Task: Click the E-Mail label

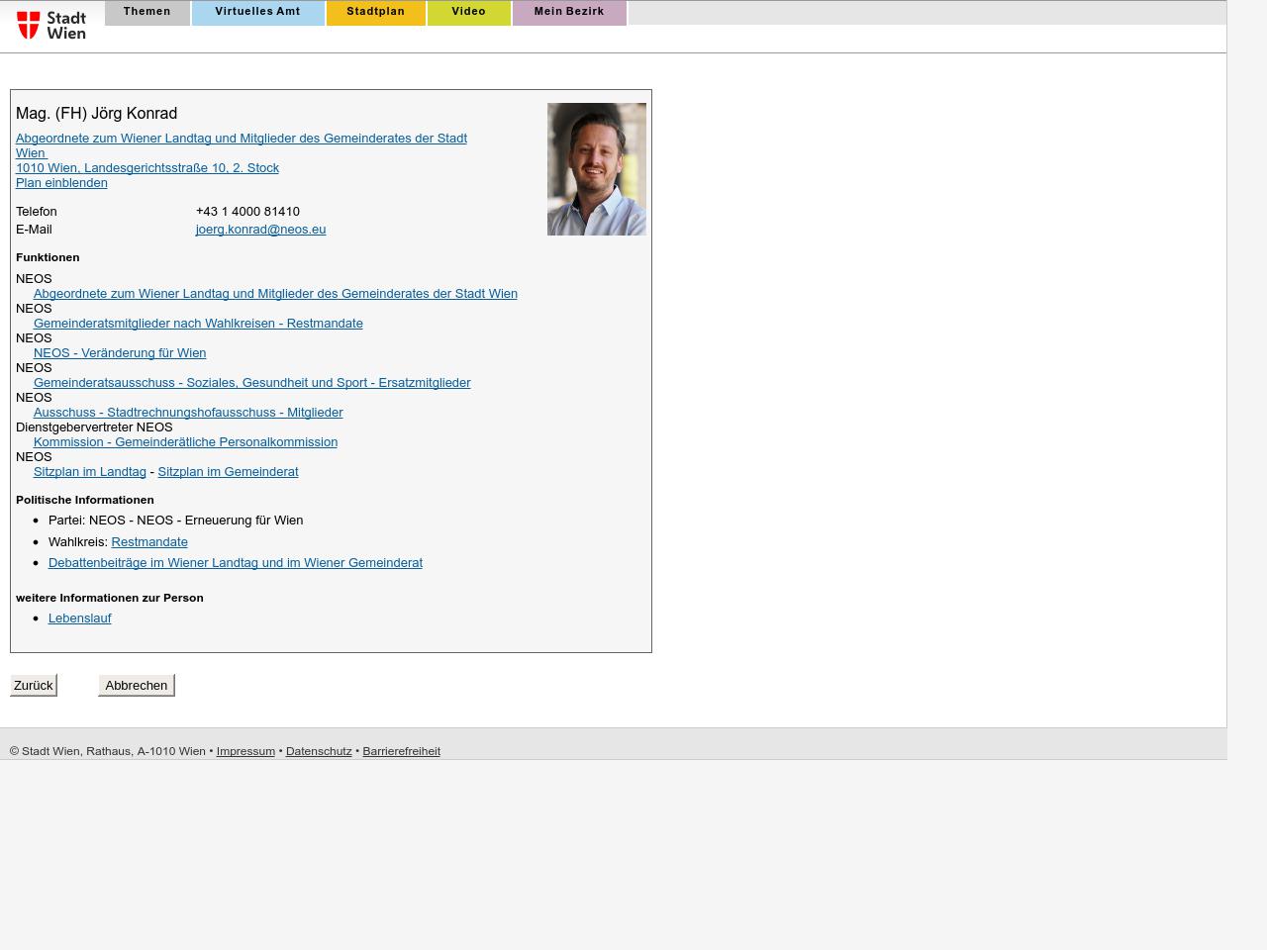Action: [34, 230]
